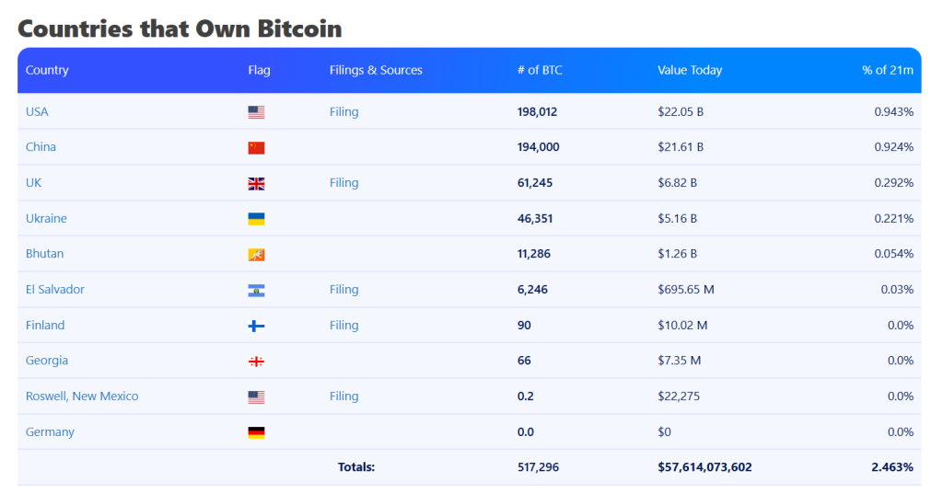
Task: Open the Roswell, New Mexico country link
Action: point(82,396)
